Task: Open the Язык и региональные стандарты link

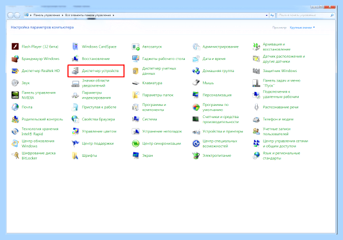Action: point(281,155)
